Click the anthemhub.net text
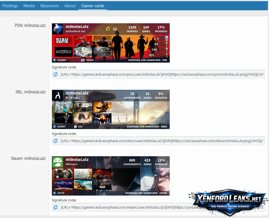The image size is (269, 218). pos(75,31)
